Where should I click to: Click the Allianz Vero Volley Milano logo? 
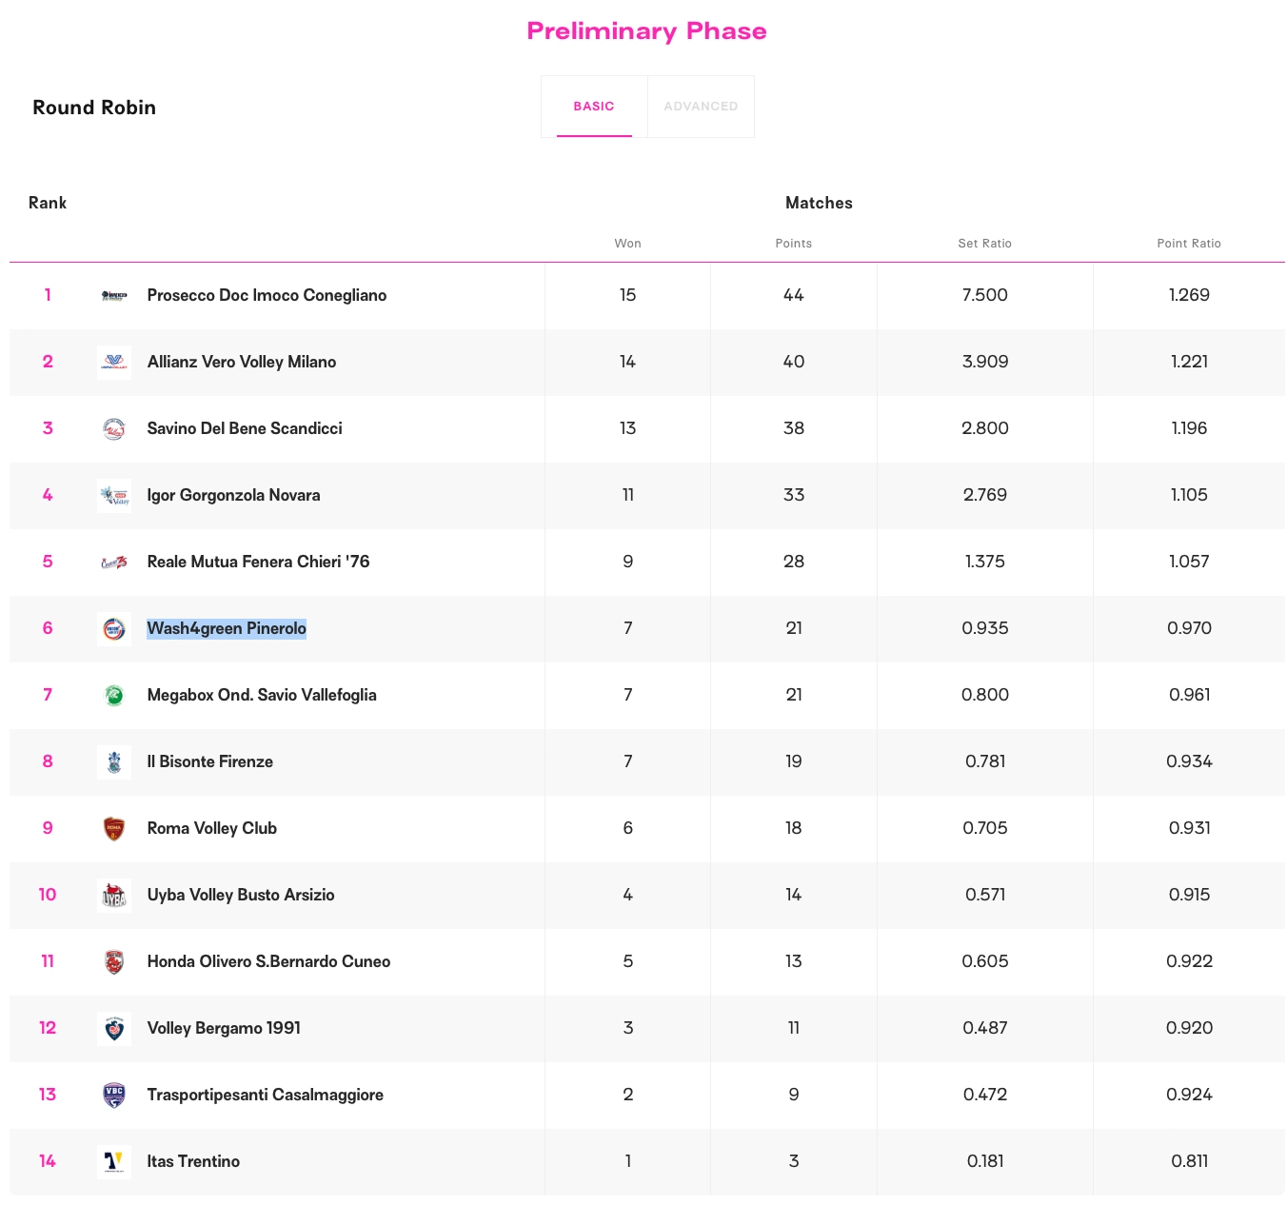(114, 363)
